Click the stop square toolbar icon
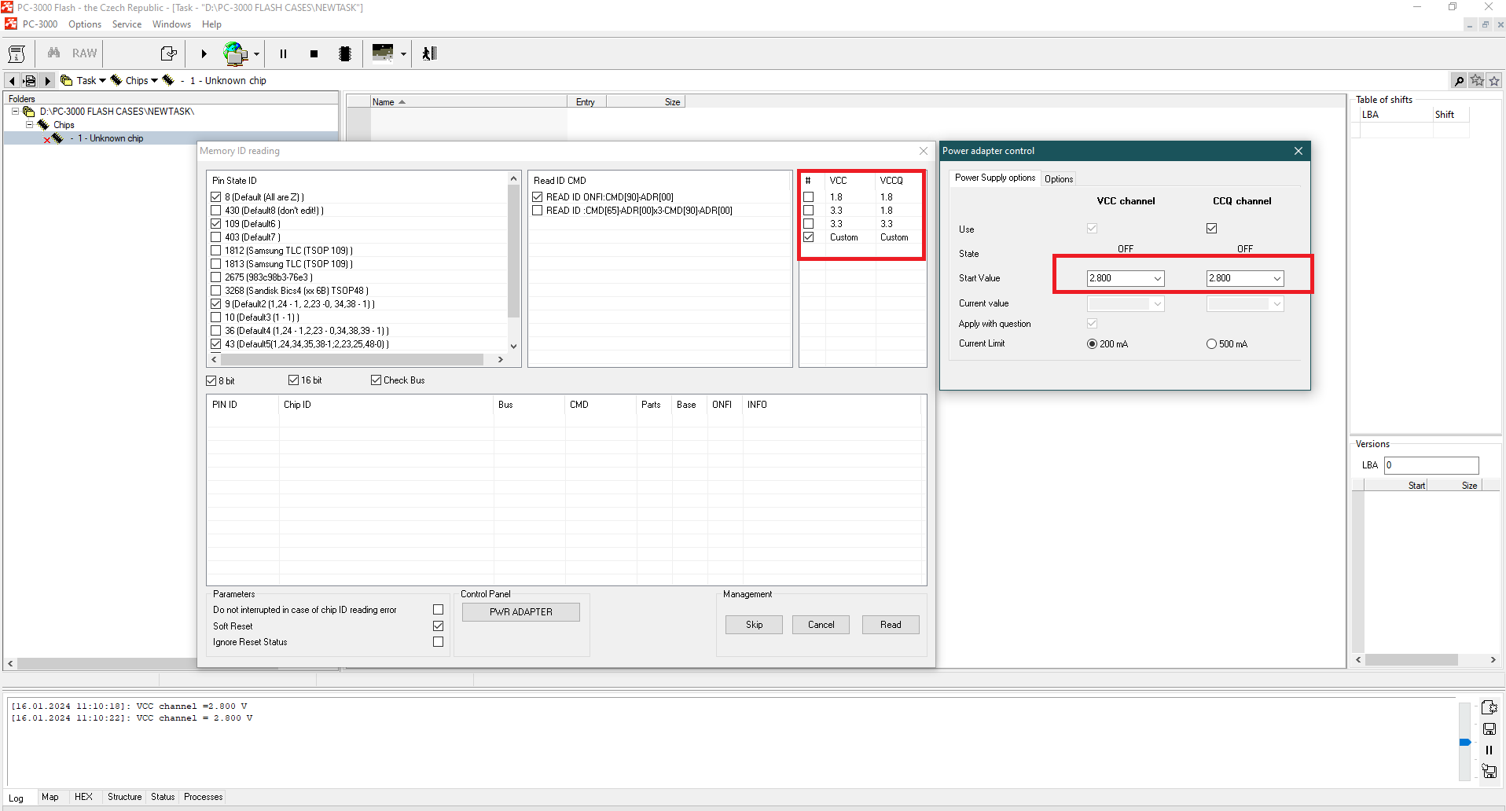This screenshot has width=1506, height=811. point(314,54)
